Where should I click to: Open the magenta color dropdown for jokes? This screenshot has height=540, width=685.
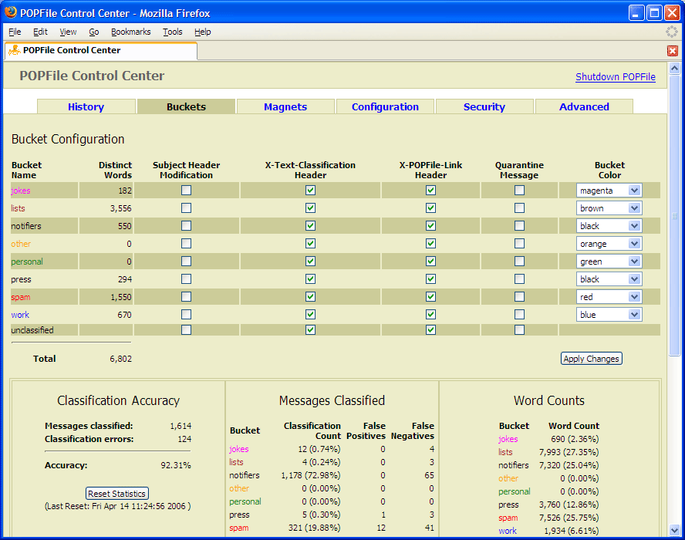tap(609, 191)
